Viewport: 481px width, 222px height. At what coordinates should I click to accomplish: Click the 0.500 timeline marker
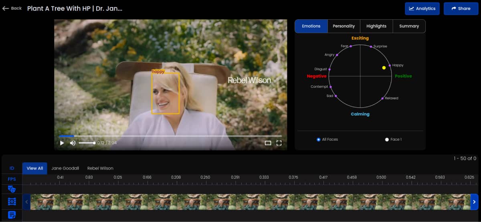[x=382, y=177]
